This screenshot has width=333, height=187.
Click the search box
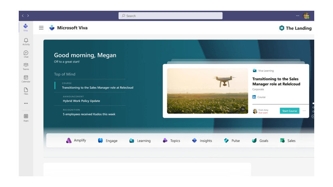170,16
